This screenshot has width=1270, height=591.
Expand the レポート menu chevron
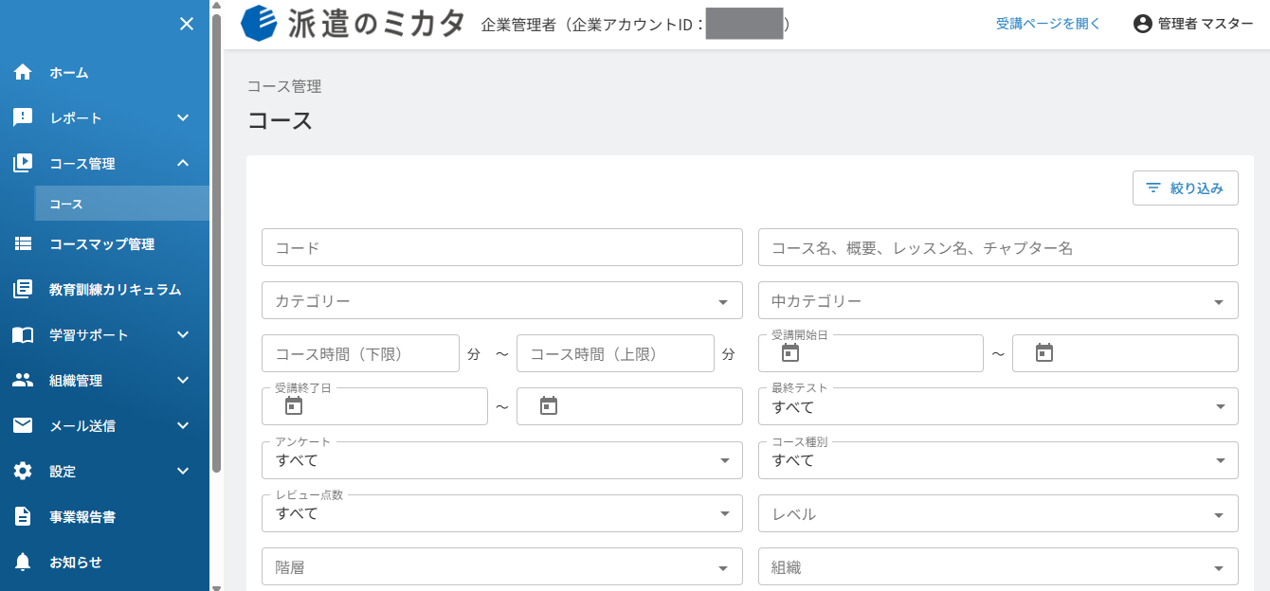pos(184,118)
